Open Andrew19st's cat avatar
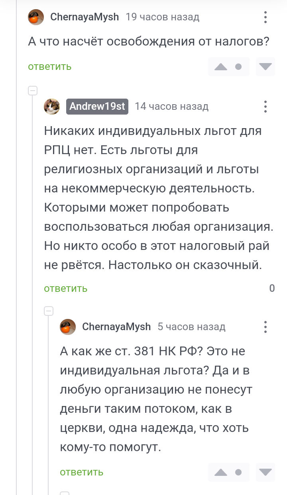Viewport: 287px width, 495px height. point(52,107)
